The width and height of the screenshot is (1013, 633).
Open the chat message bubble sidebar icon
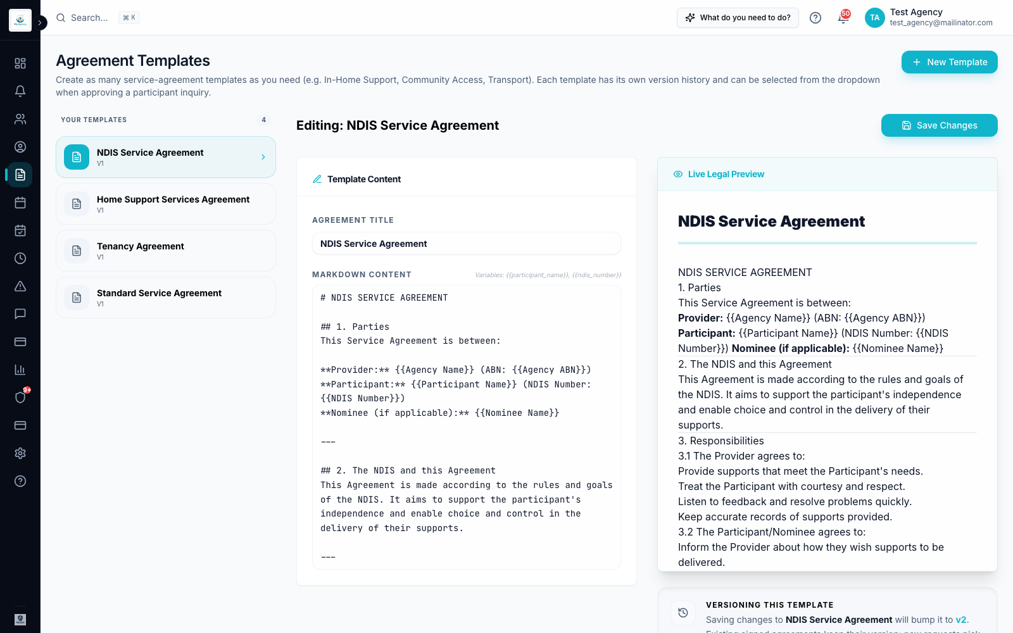coord(20,314)
